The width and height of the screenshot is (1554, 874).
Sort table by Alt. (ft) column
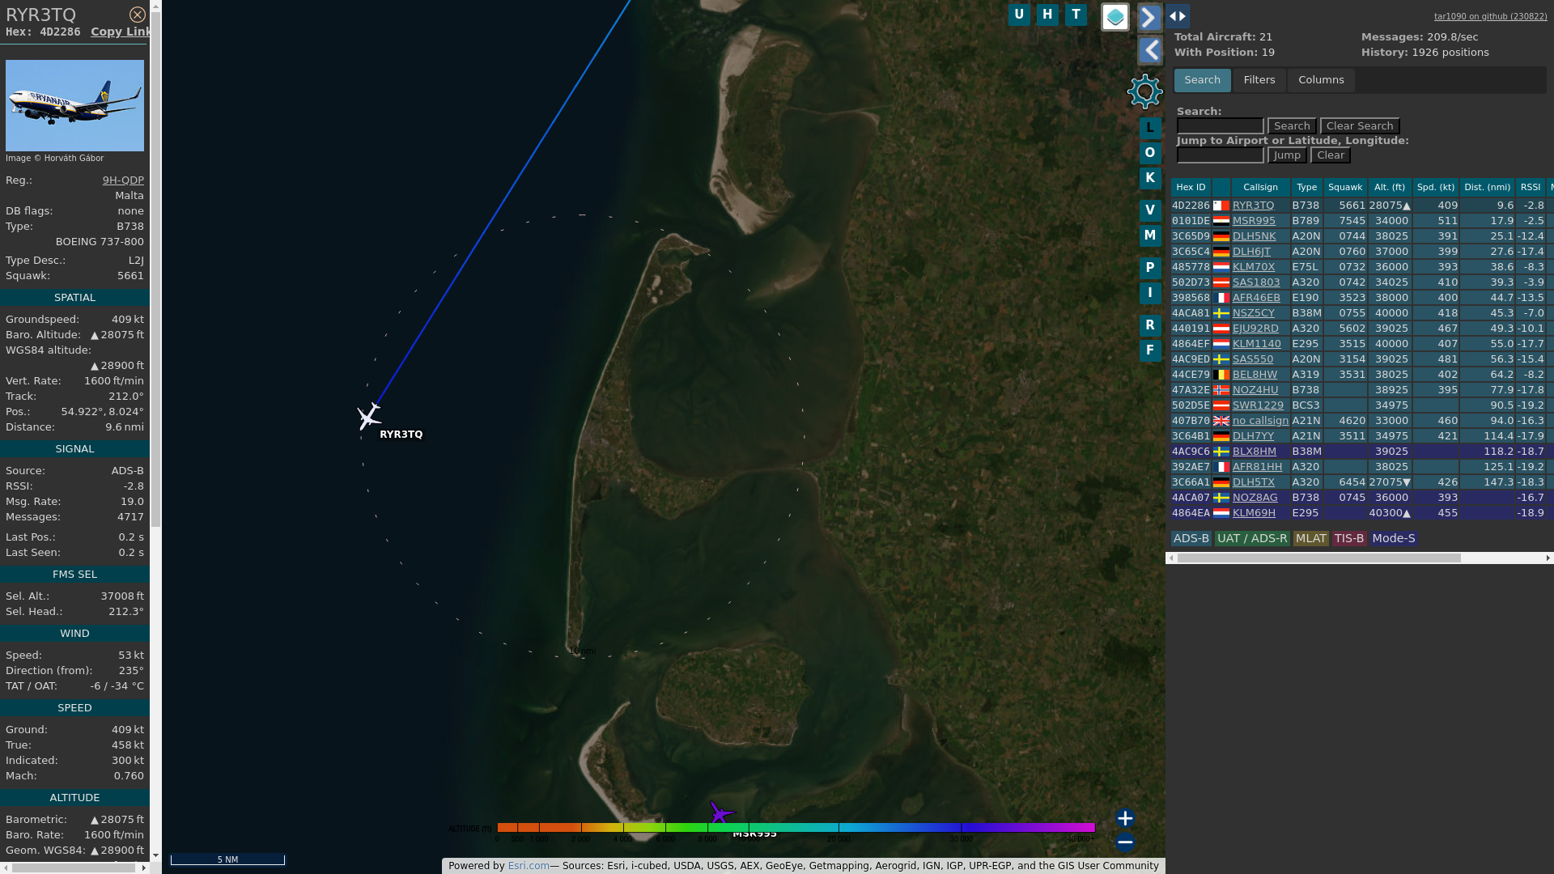1390,187
